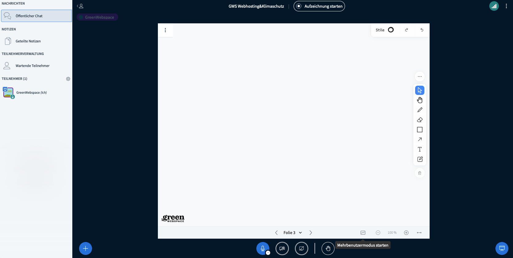This screenshot has width=513, height=258.
Task: Select the sticky note tool
Action: click(420, 159)
